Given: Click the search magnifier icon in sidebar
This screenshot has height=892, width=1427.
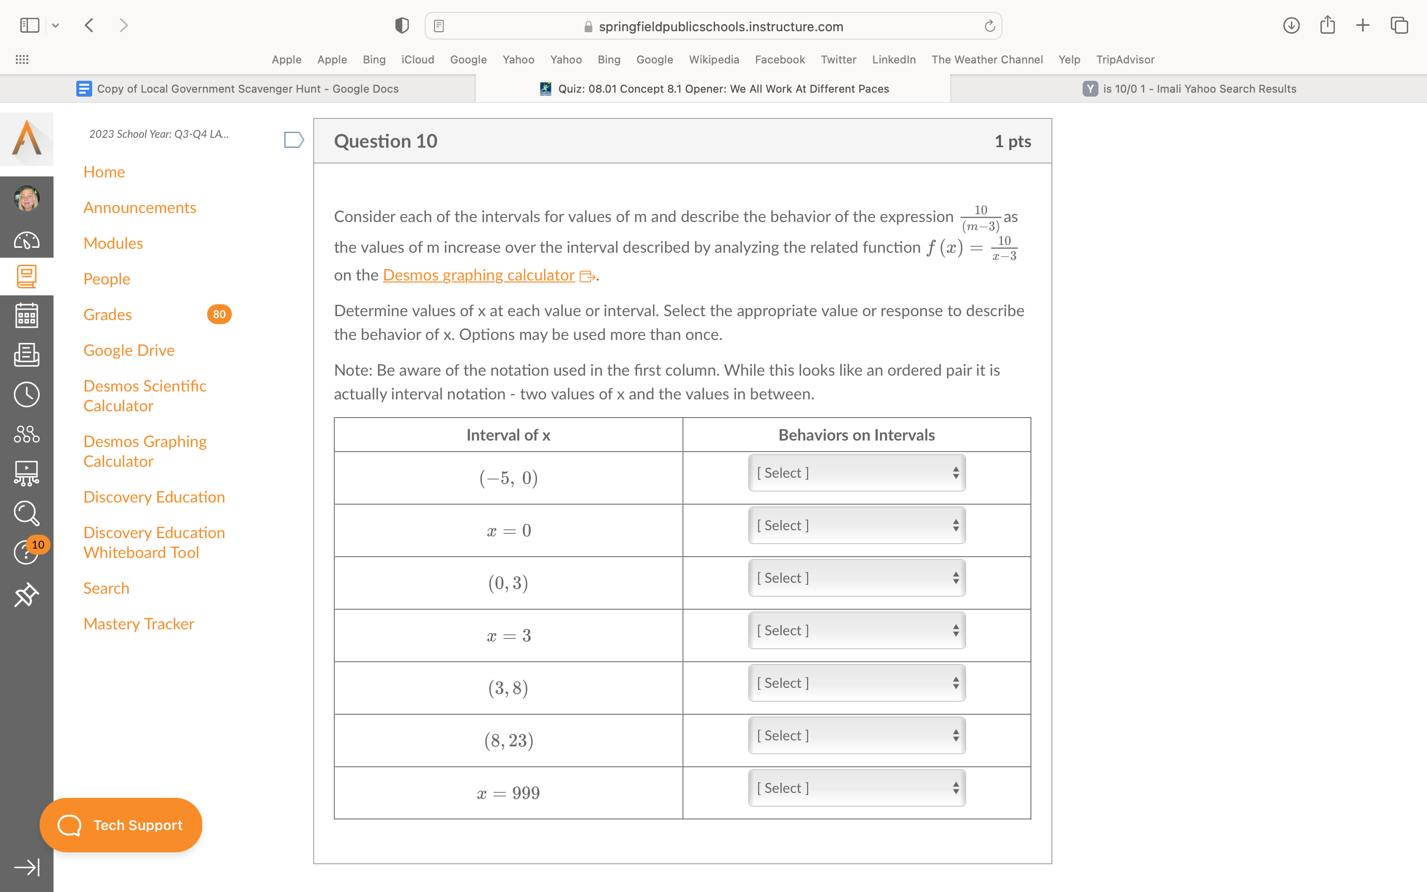Looking at the screenshot, I should (x=27, y=513).
